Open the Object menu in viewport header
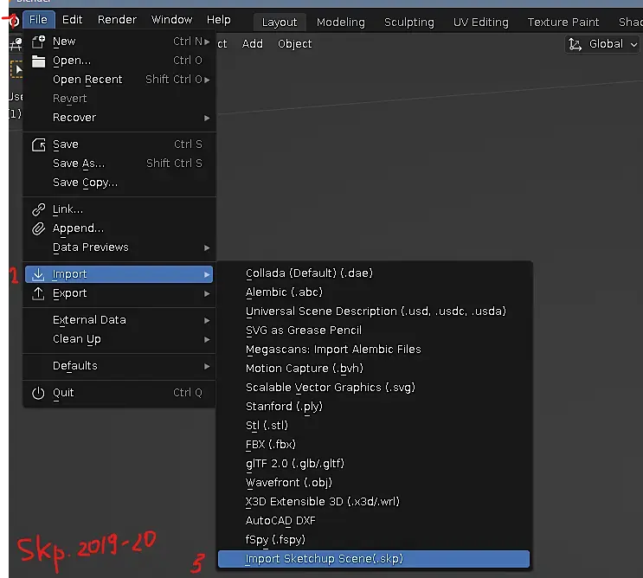Image resolution: width=643 pixels, height=578 pixels. [294, 44]
